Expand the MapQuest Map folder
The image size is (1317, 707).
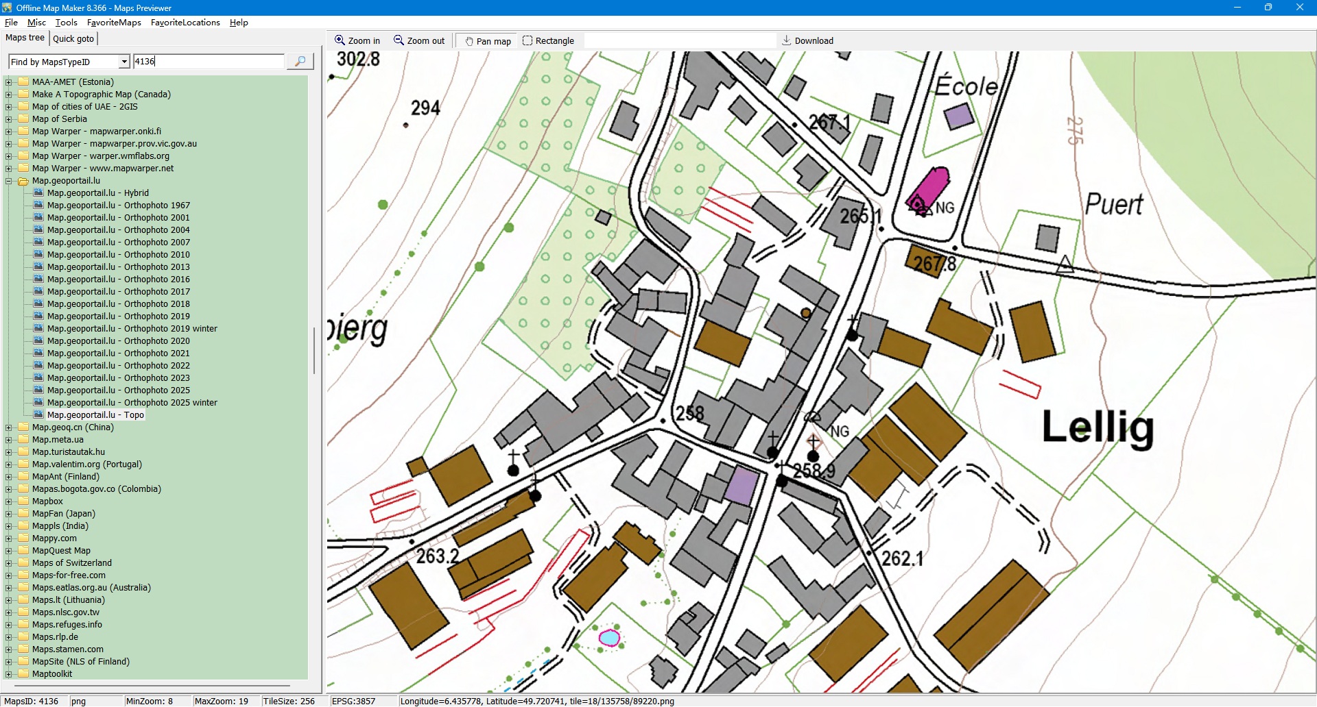[9, 551]
